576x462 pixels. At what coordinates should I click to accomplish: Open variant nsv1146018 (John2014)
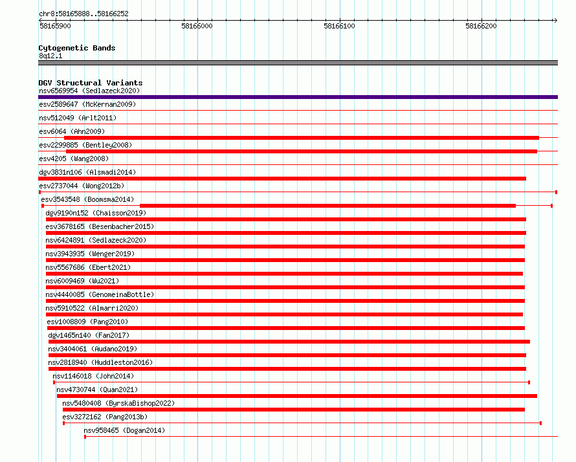[93, 376]
